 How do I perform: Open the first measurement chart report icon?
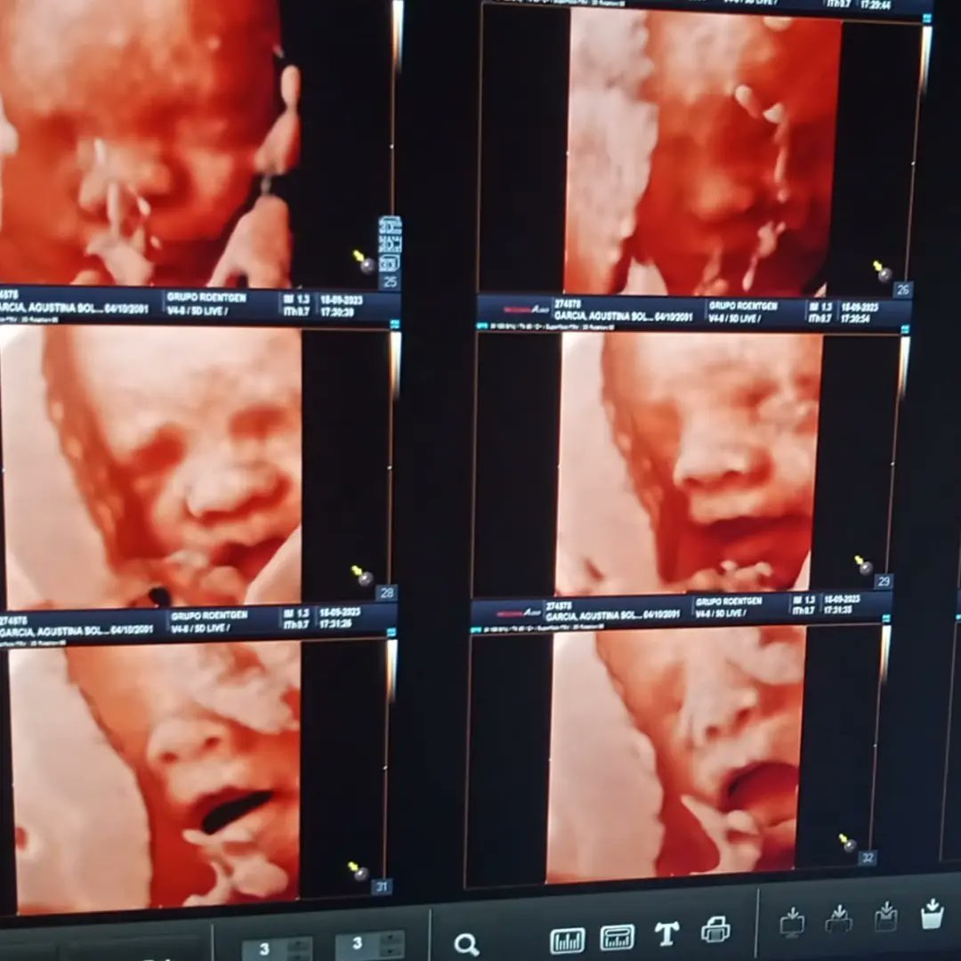click(x=567, y=940)
